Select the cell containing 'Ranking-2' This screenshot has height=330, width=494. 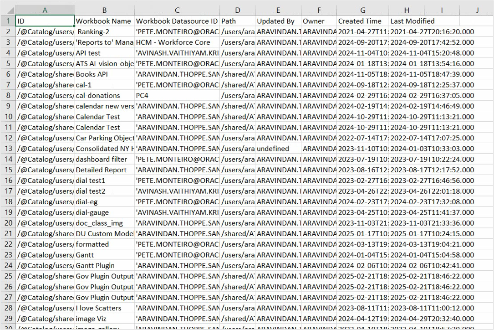click(104, 31)
